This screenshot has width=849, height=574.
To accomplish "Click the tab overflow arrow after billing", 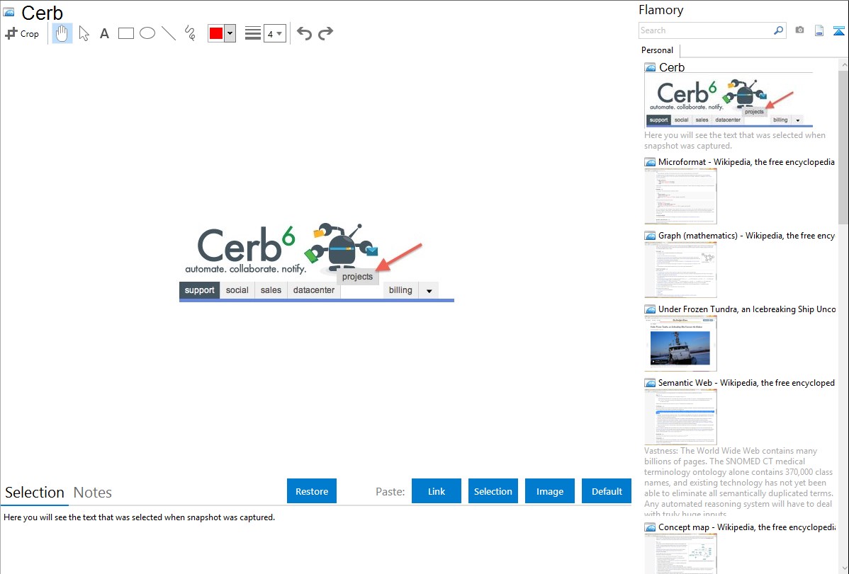I will click(x=429, y=290).
